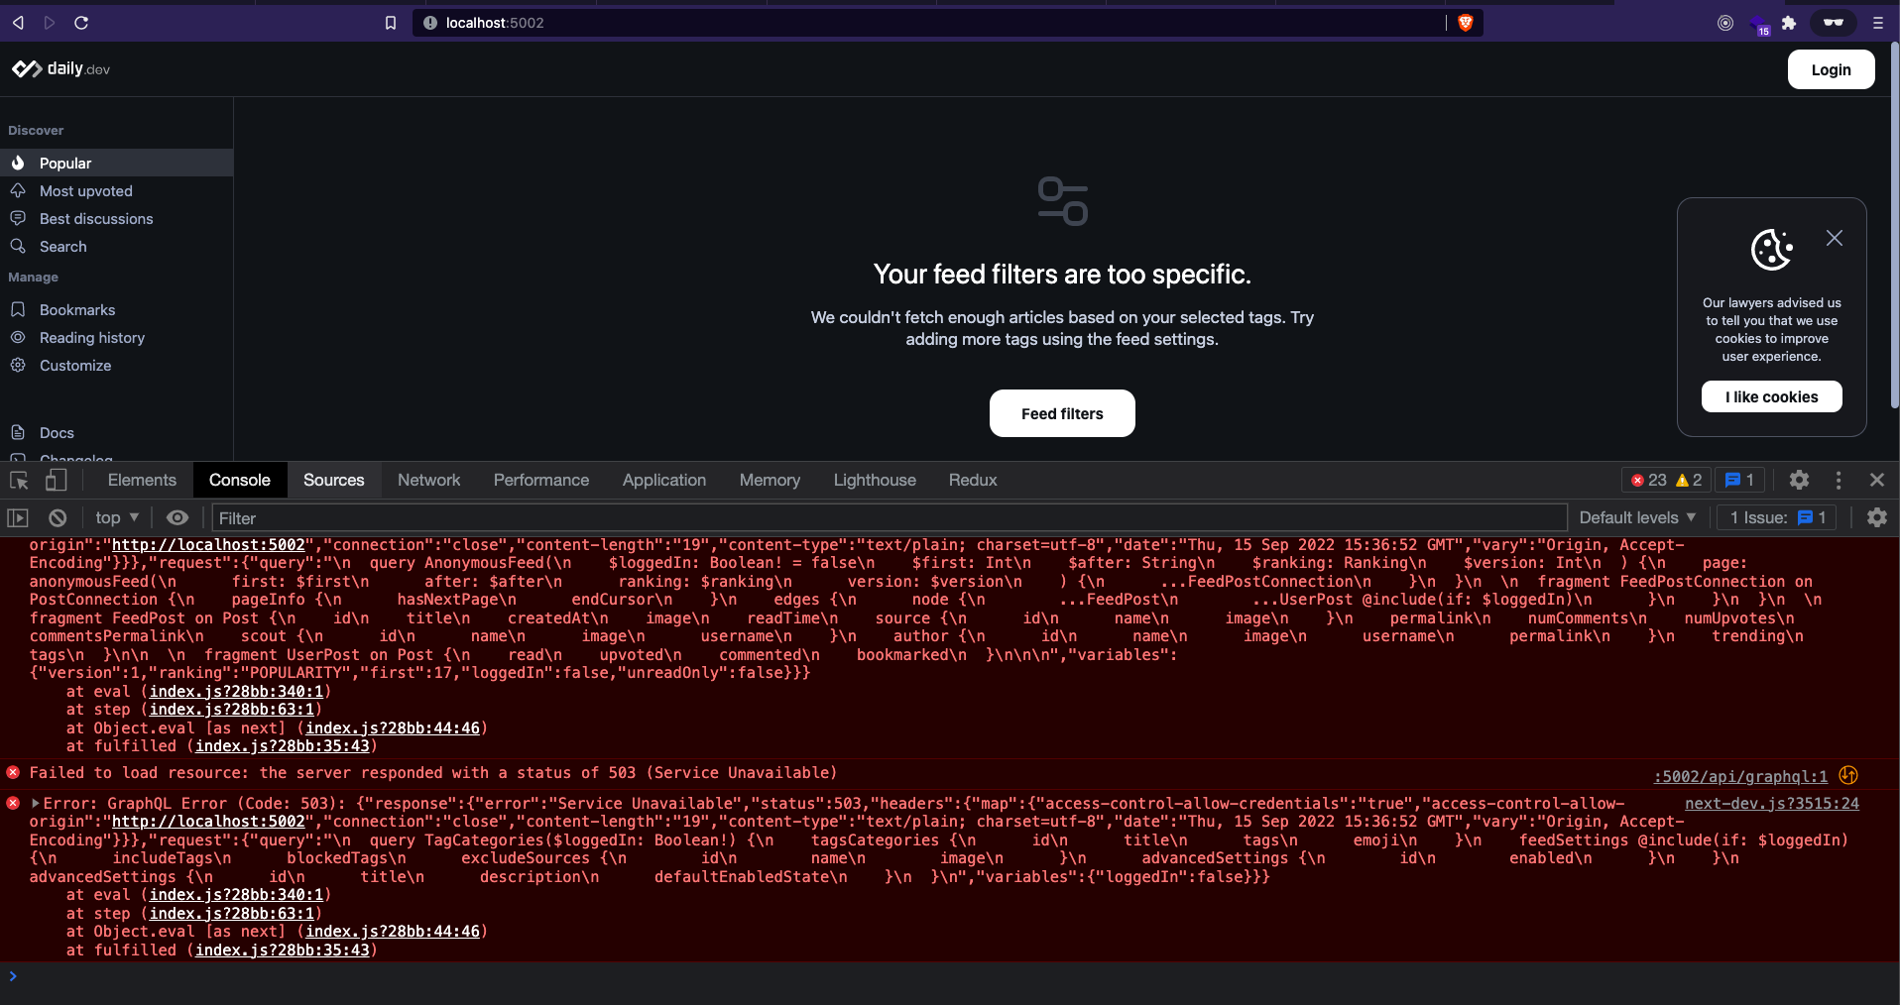
Task: Open the browser extensions puzzle icon
Action: tap(1789, 23)
